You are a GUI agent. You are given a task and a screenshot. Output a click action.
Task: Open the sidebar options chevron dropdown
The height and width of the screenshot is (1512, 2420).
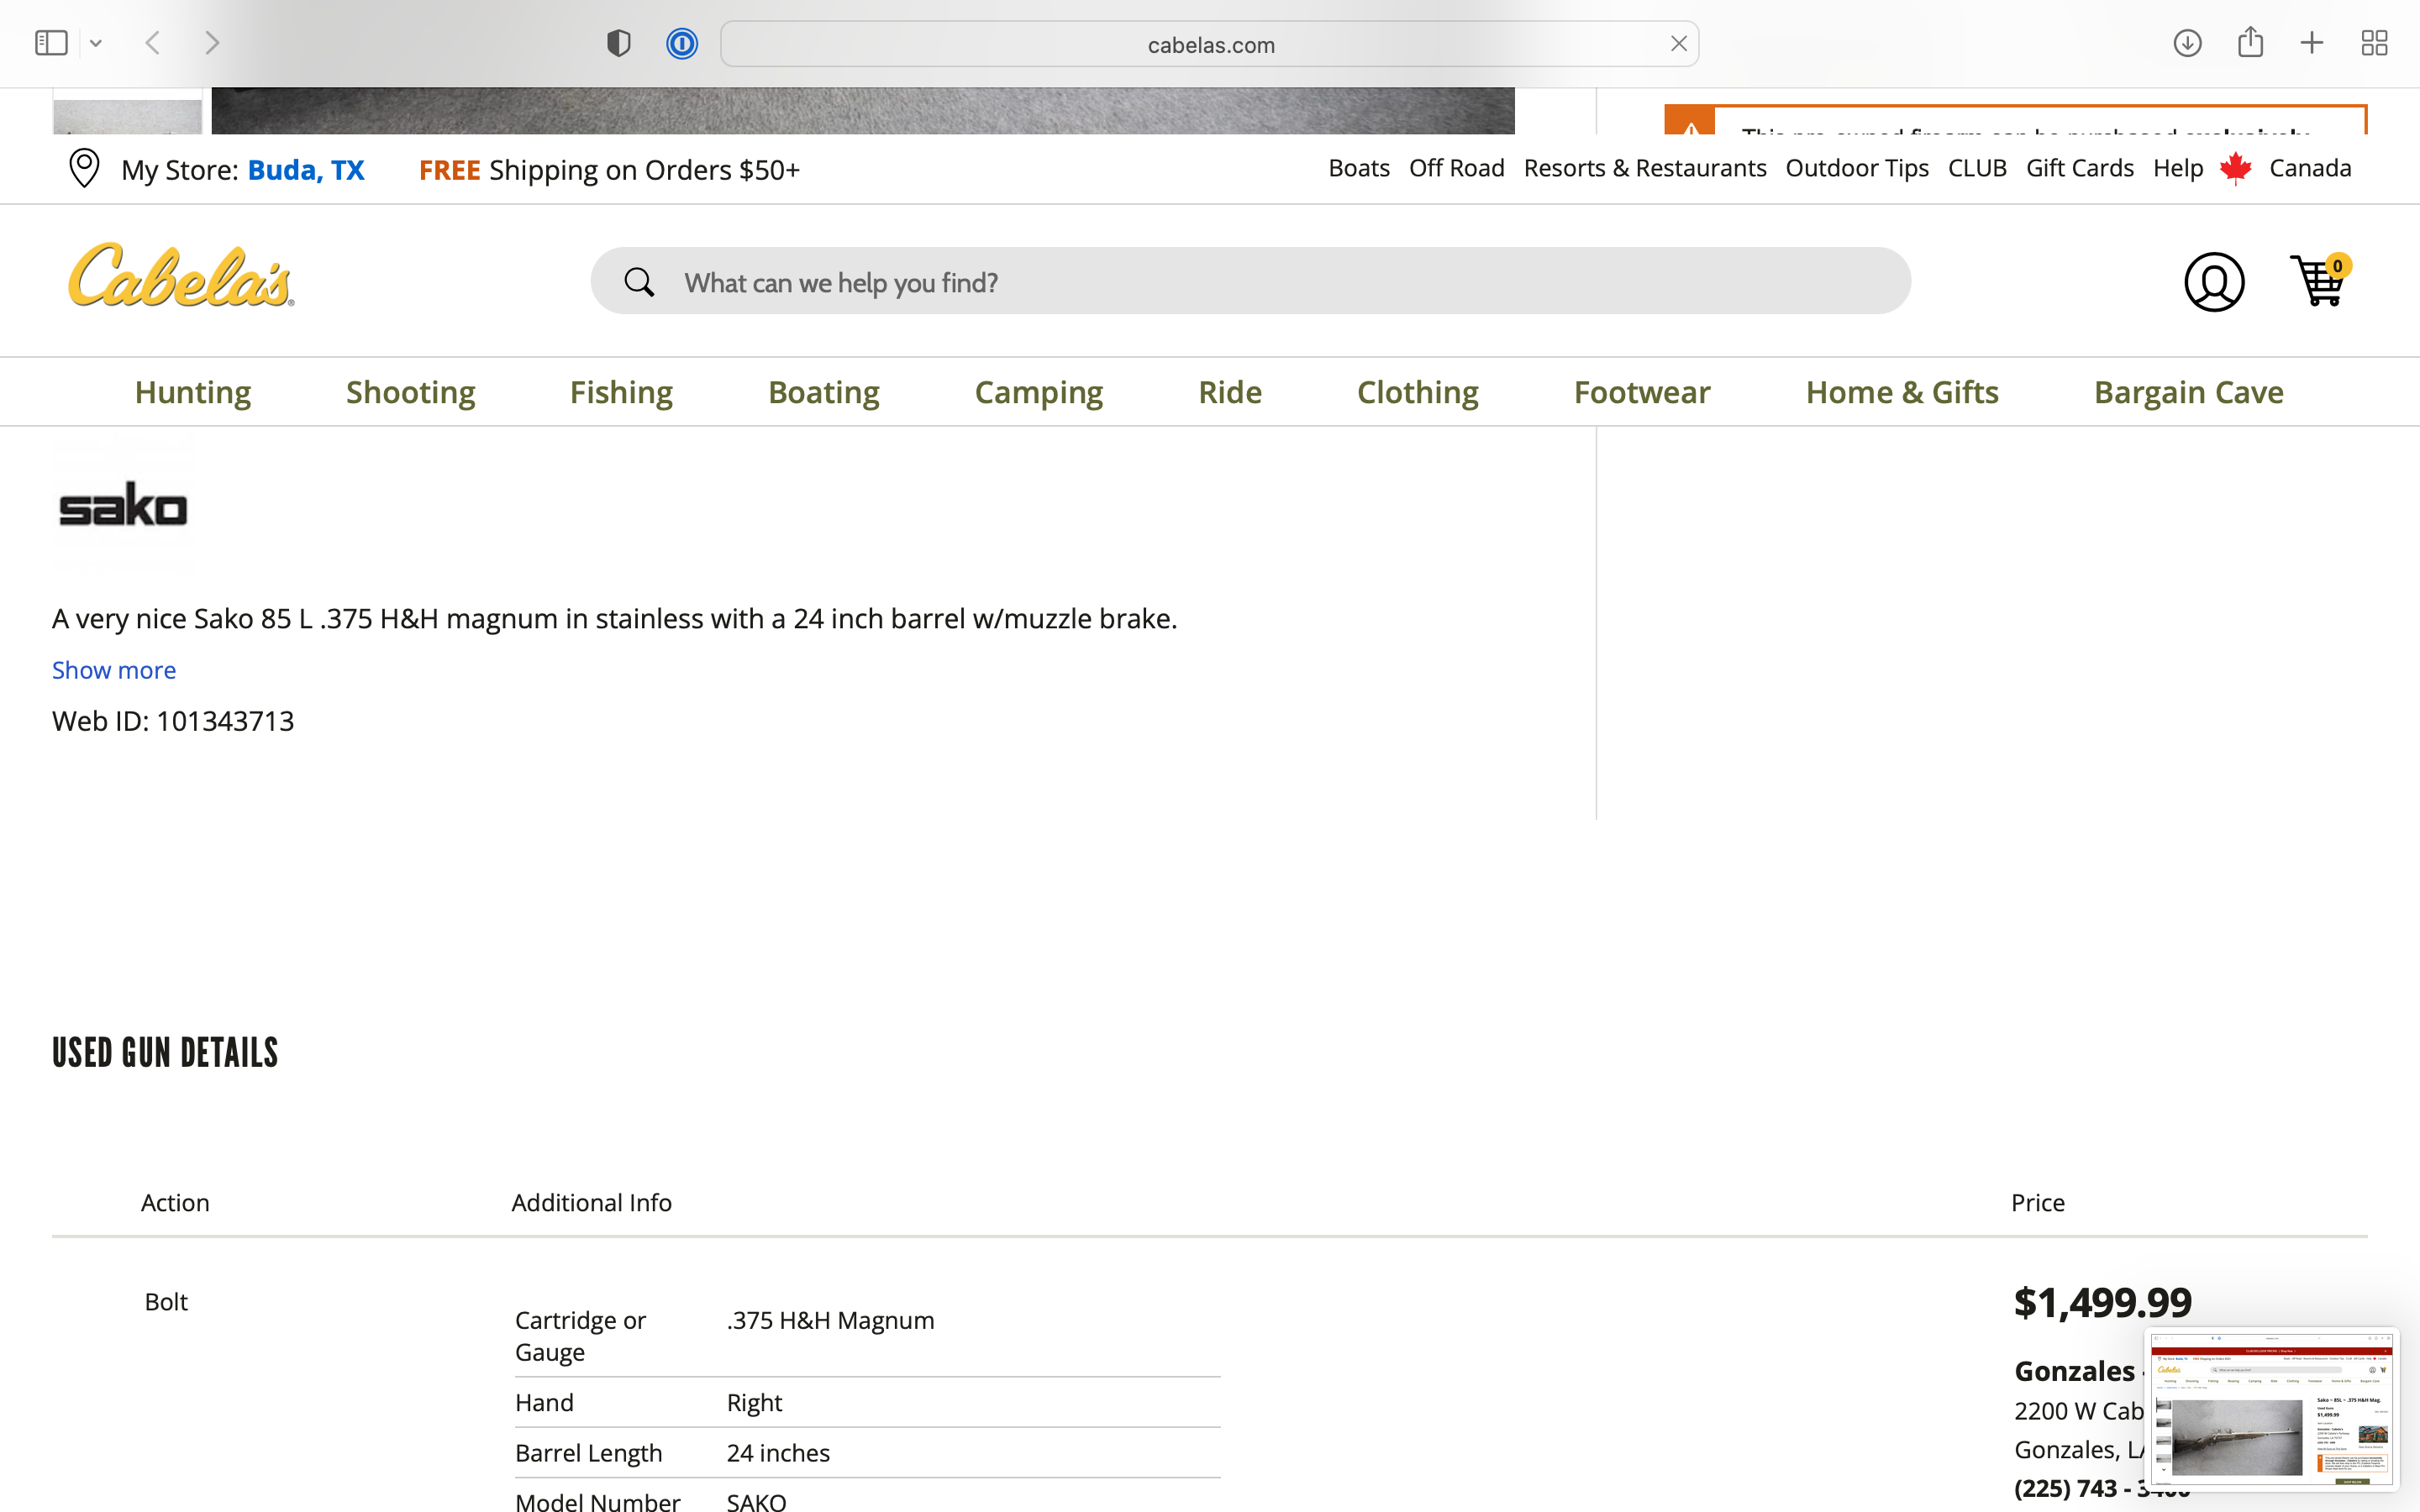pos(96,43)
